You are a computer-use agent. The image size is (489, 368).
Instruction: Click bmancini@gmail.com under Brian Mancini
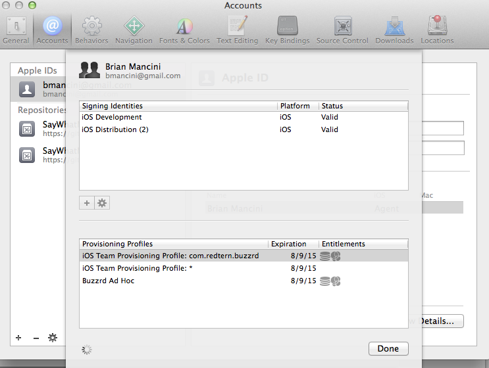tap(143, 76)
